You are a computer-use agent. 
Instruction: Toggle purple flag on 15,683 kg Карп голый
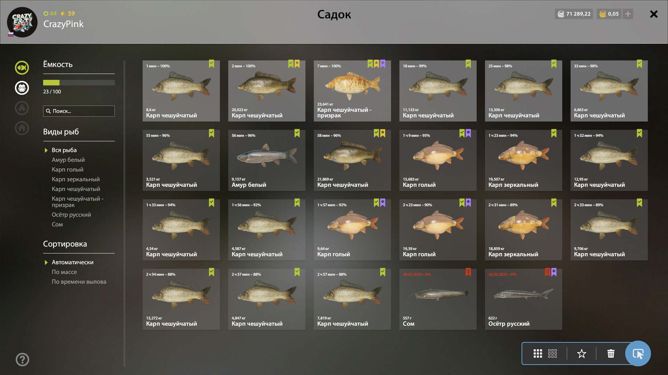(x=468, y=133)
